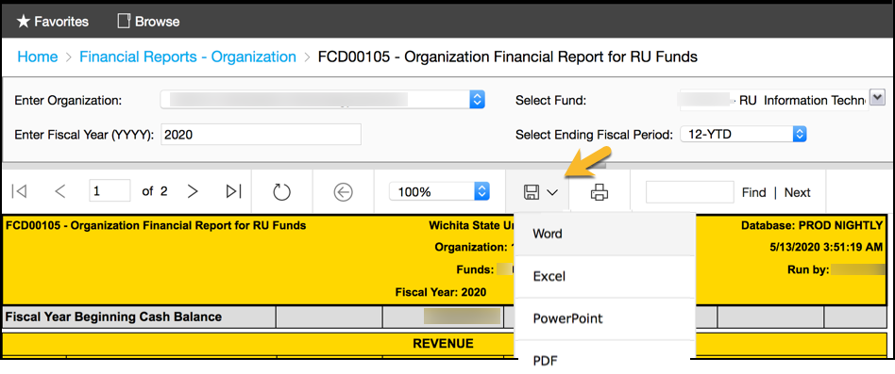Collapse the export format chevron

tap(552, 193)
